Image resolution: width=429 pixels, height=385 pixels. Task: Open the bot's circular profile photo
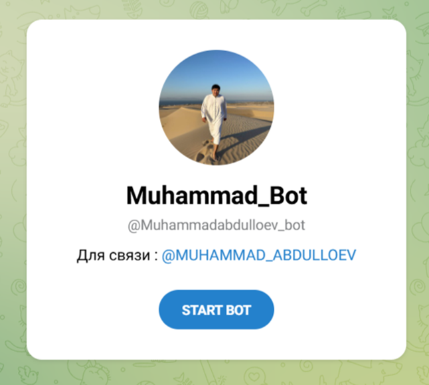pyautogui.click(x=216, y=108)
